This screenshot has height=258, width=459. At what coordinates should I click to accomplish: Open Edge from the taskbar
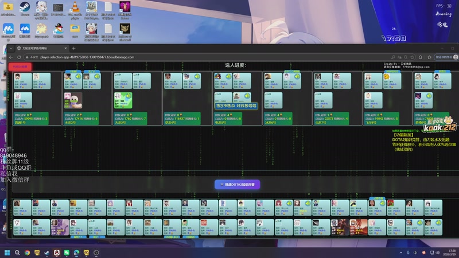[x=76, y=252]
